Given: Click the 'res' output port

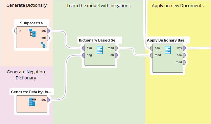Looking at the screenshot, I should (x=184, y=48).
